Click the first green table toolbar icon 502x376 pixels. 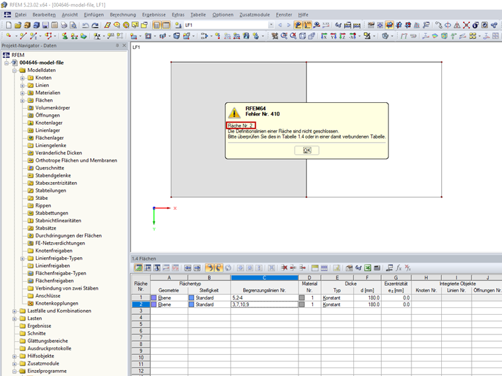pos(138,268)
